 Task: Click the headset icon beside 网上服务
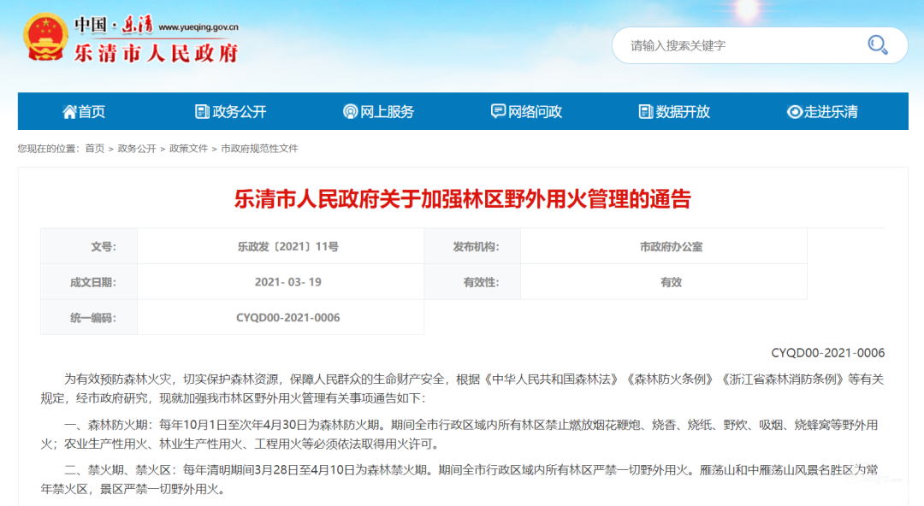click(350, 111)
